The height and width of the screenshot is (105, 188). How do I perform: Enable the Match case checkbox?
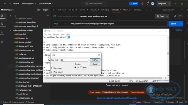52,68
